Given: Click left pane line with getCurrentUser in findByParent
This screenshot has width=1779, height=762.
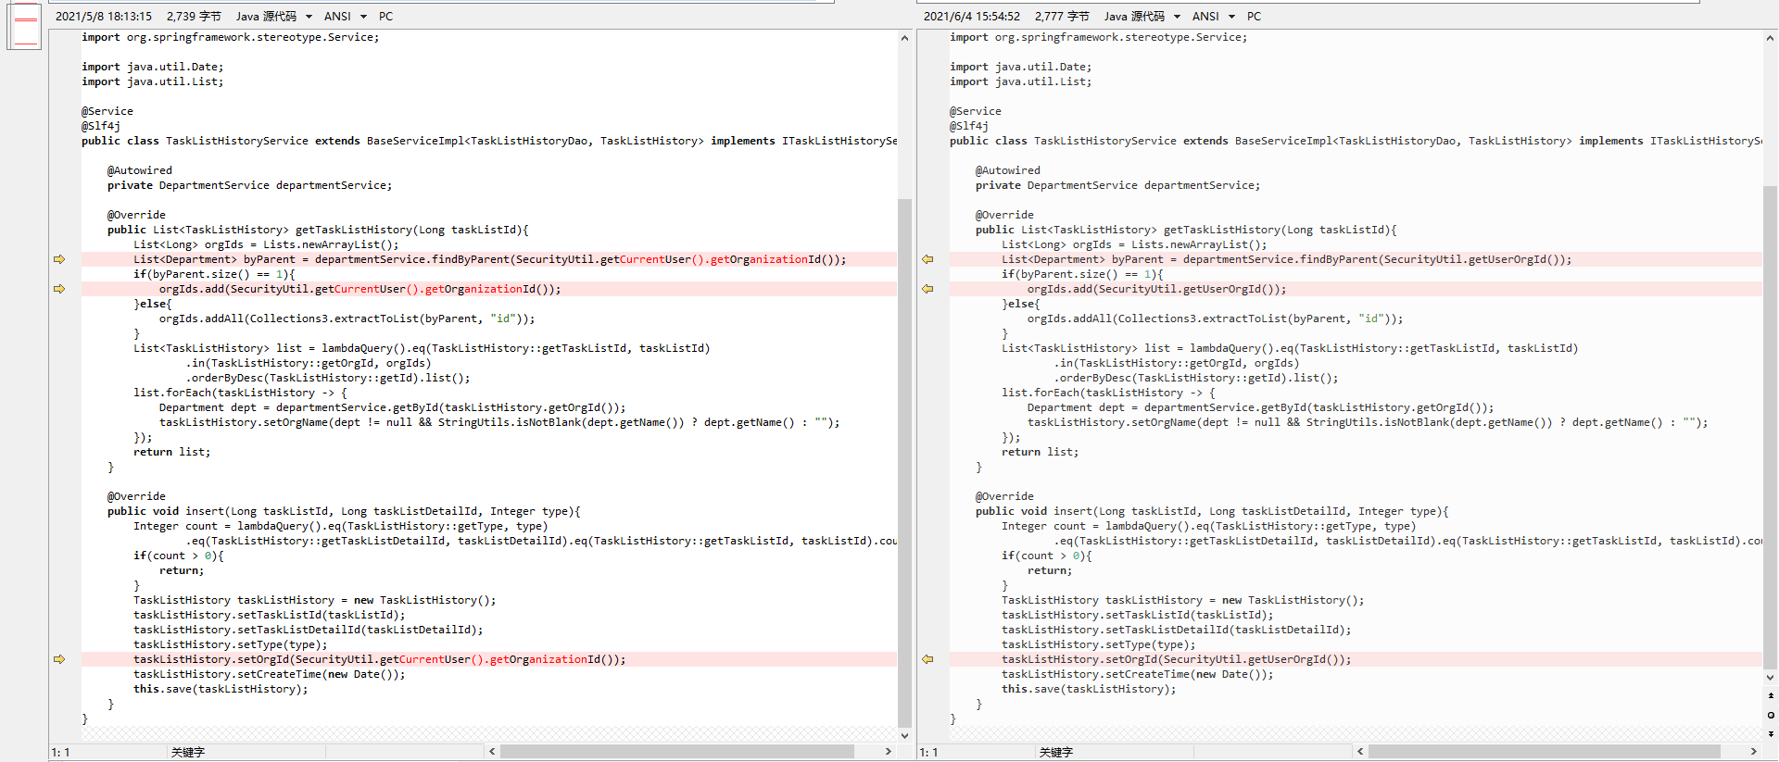Looking at the screenshot, I should click(x=489, y=259).
